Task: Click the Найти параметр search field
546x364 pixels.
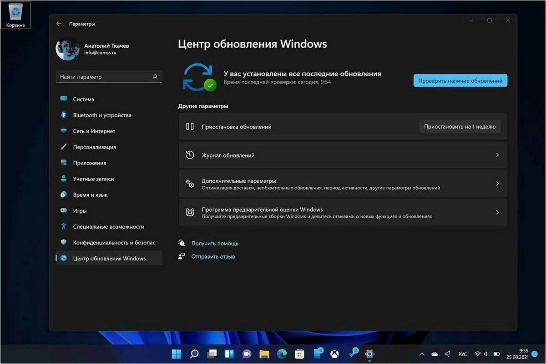Action: [x=109, y=77]
